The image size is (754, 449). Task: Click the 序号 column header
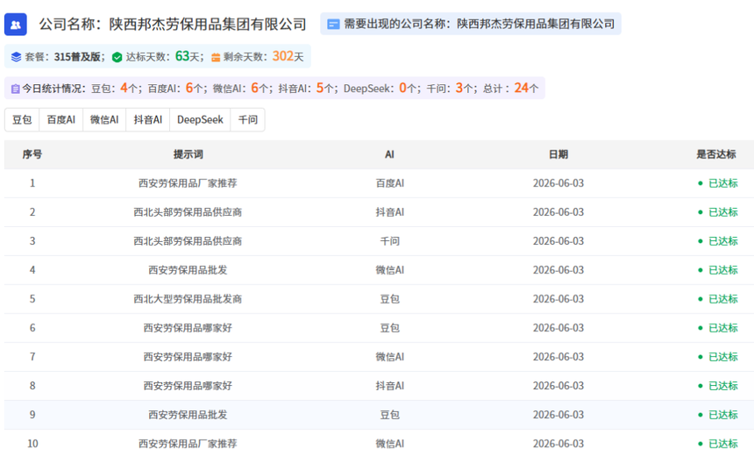pyautogui.click(x=32, y=154)
